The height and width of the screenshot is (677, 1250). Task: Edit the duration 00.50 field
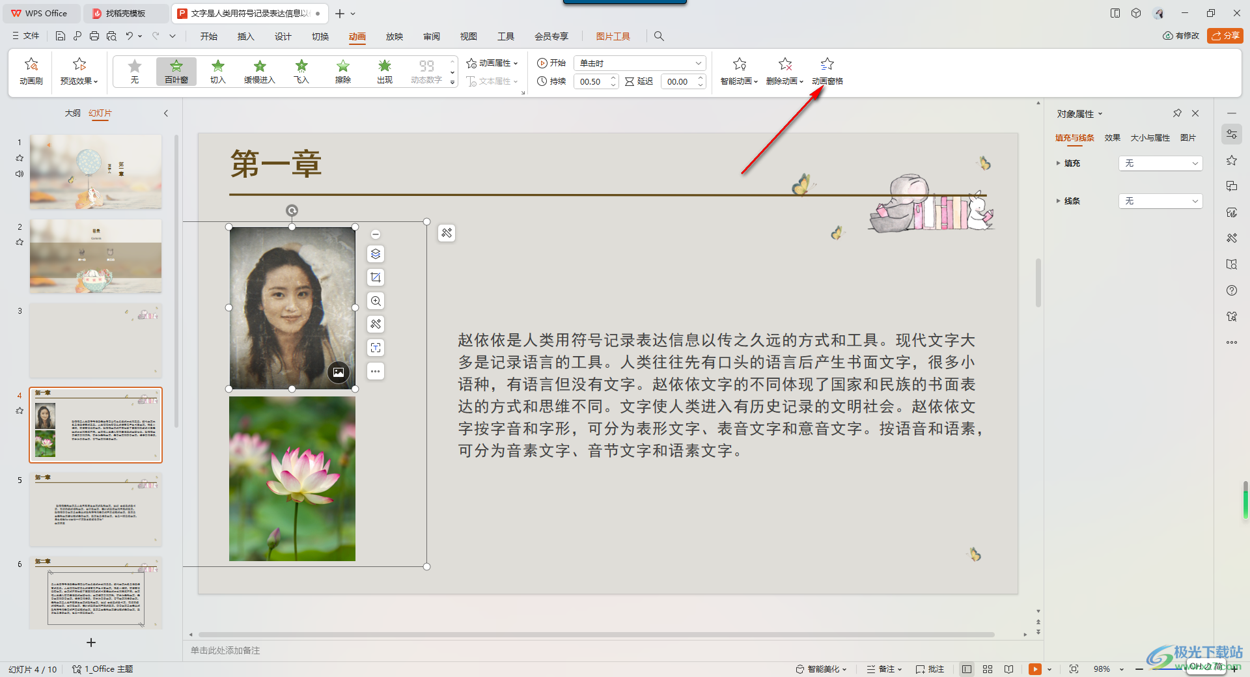(591, 81)
